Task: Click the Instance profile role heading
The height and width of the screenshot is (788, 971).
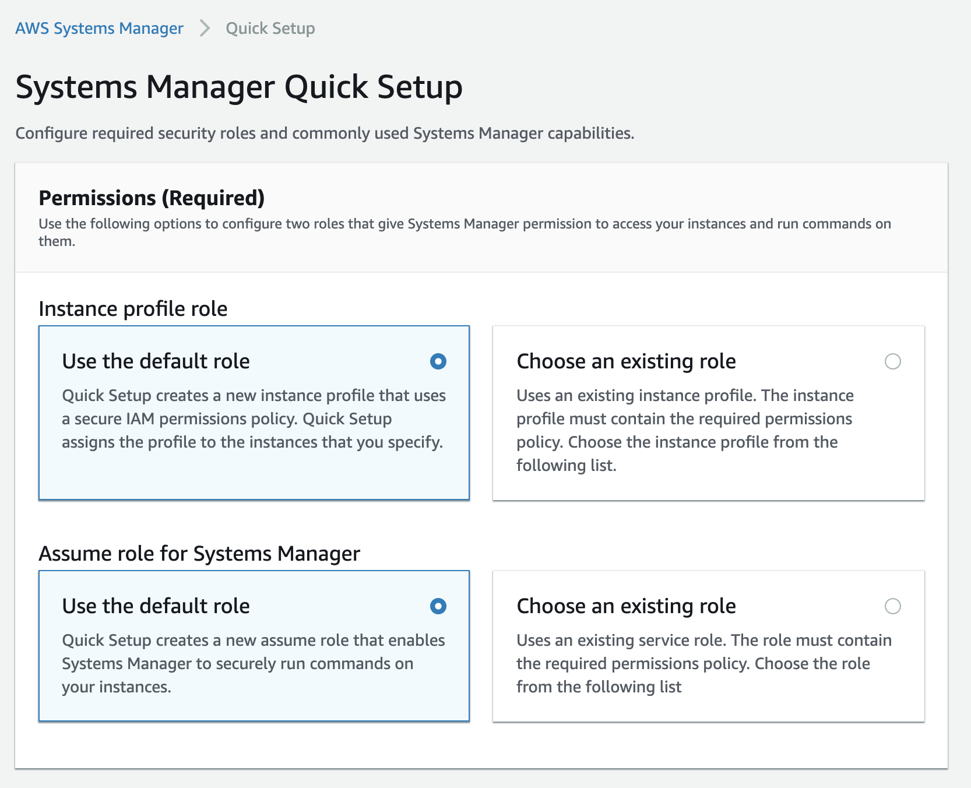Action: pyautogui.click(x=133, y=309)
